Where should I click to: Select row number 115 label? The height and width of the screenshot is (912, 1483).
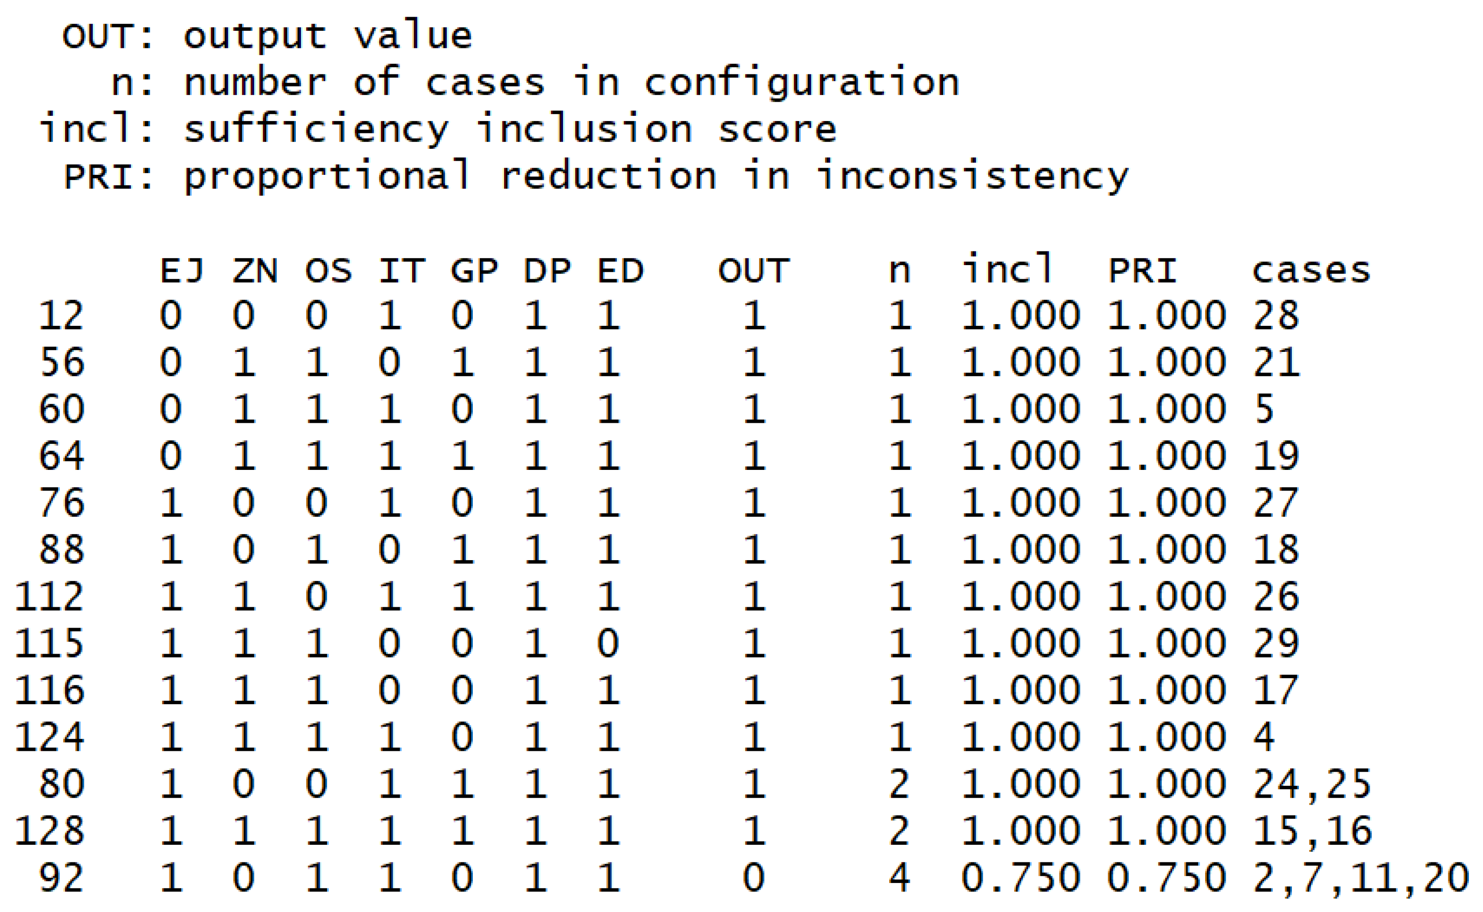click(x=50, y=643)
